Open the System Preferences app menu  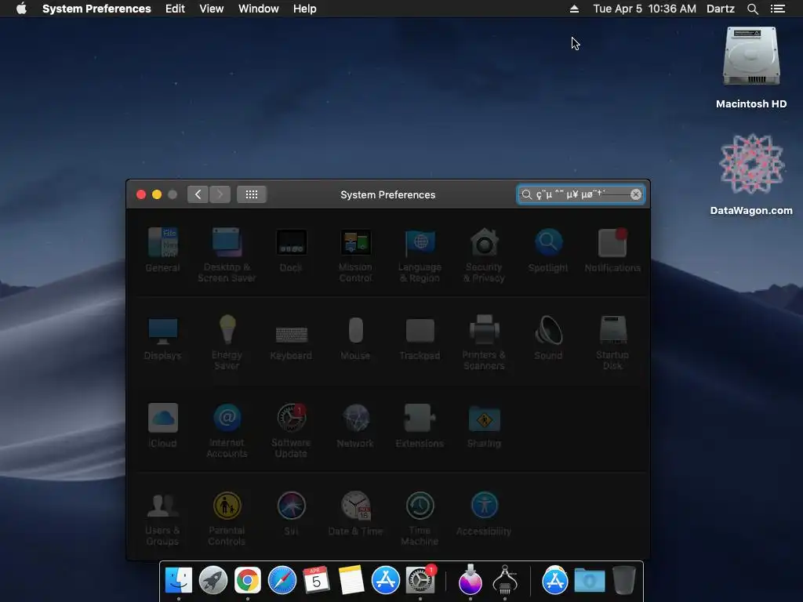click(96, 9)
